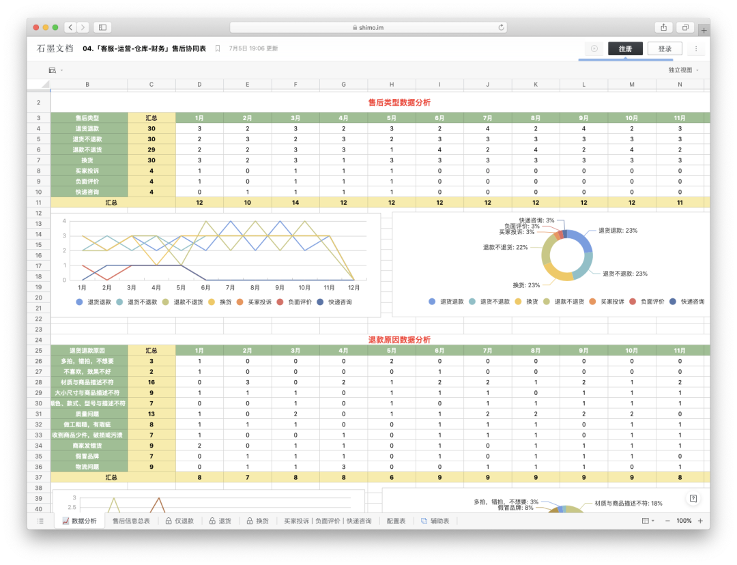Switch to the 辅助表 sheet tab
Image resolution: width=737 pixels, height=565 pixels.
click(x=435, y=521)
